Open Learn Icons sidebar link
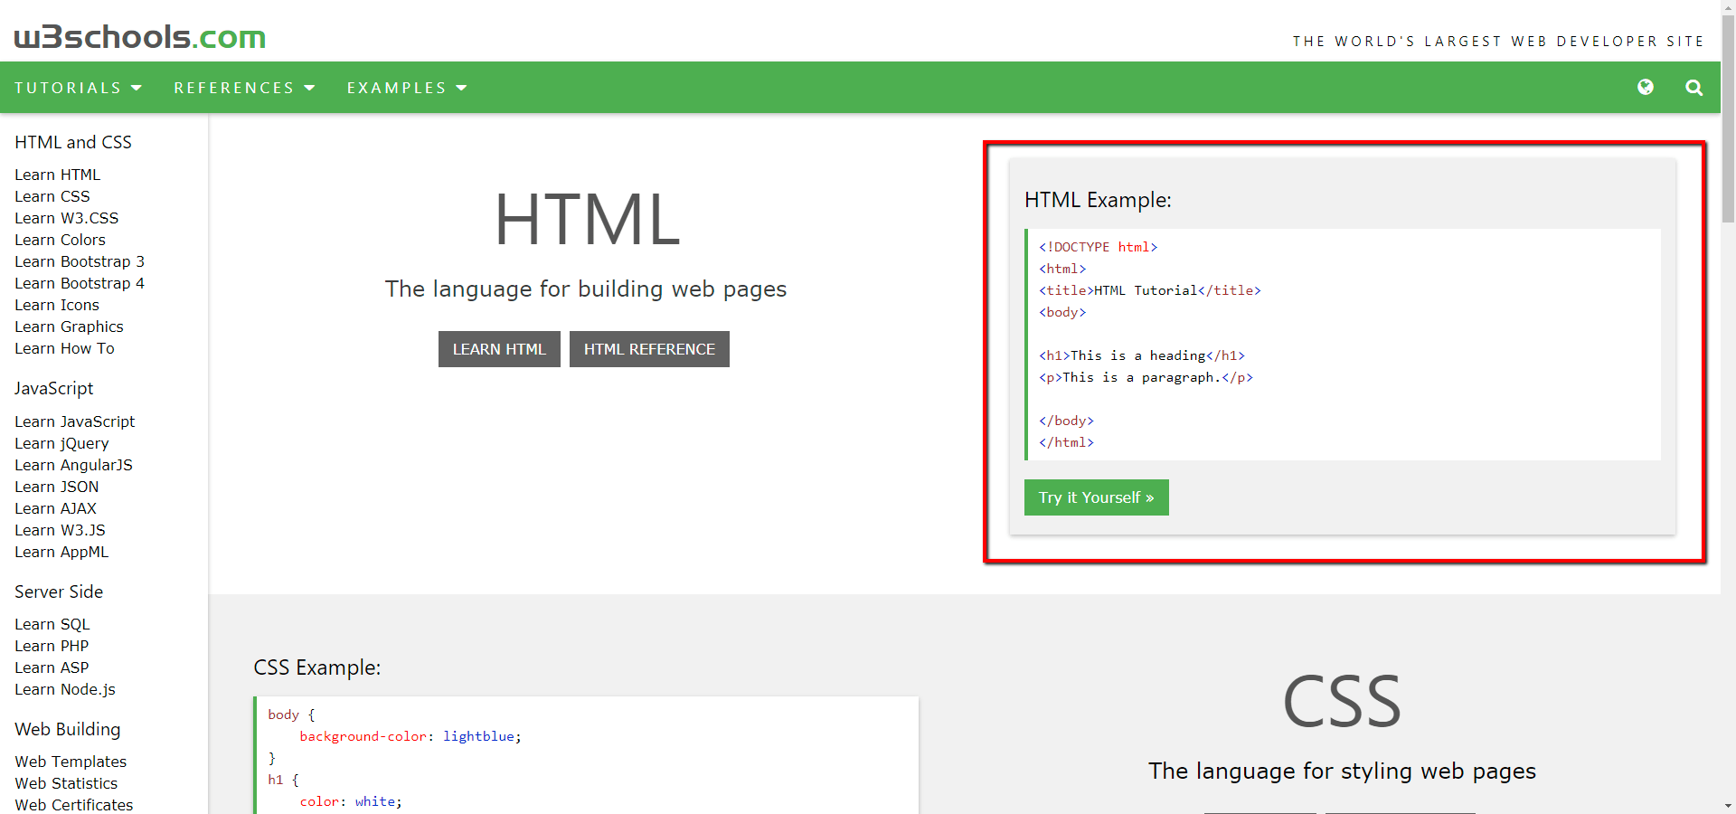This screenshot has width=1736, height=814. coord(57,305)
